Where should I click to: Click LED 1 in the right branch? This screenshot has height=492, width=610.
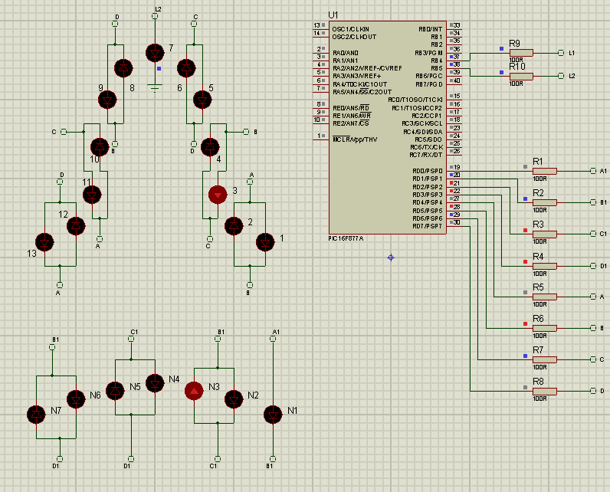[x=265, y=242]
